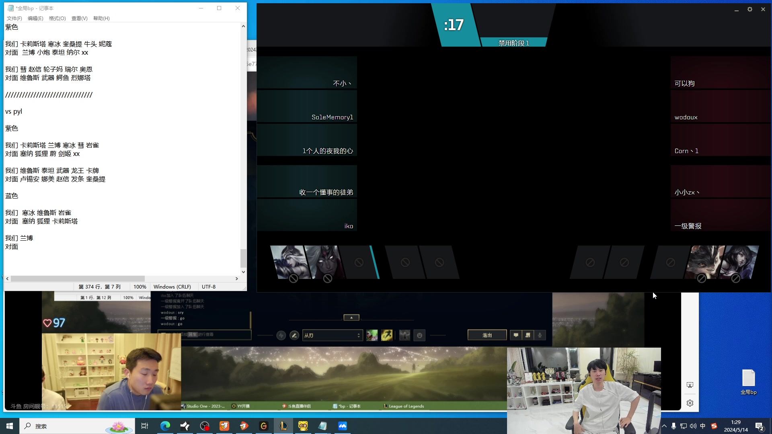This screenshot has width=772, height=434.
Task: Select enemy slot 可以狗
Action: pyautogui.click(x=721, y=72)
